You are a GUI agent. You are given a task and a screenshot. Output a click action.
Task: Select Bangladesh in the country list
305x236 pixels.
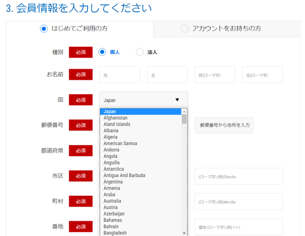140,233
